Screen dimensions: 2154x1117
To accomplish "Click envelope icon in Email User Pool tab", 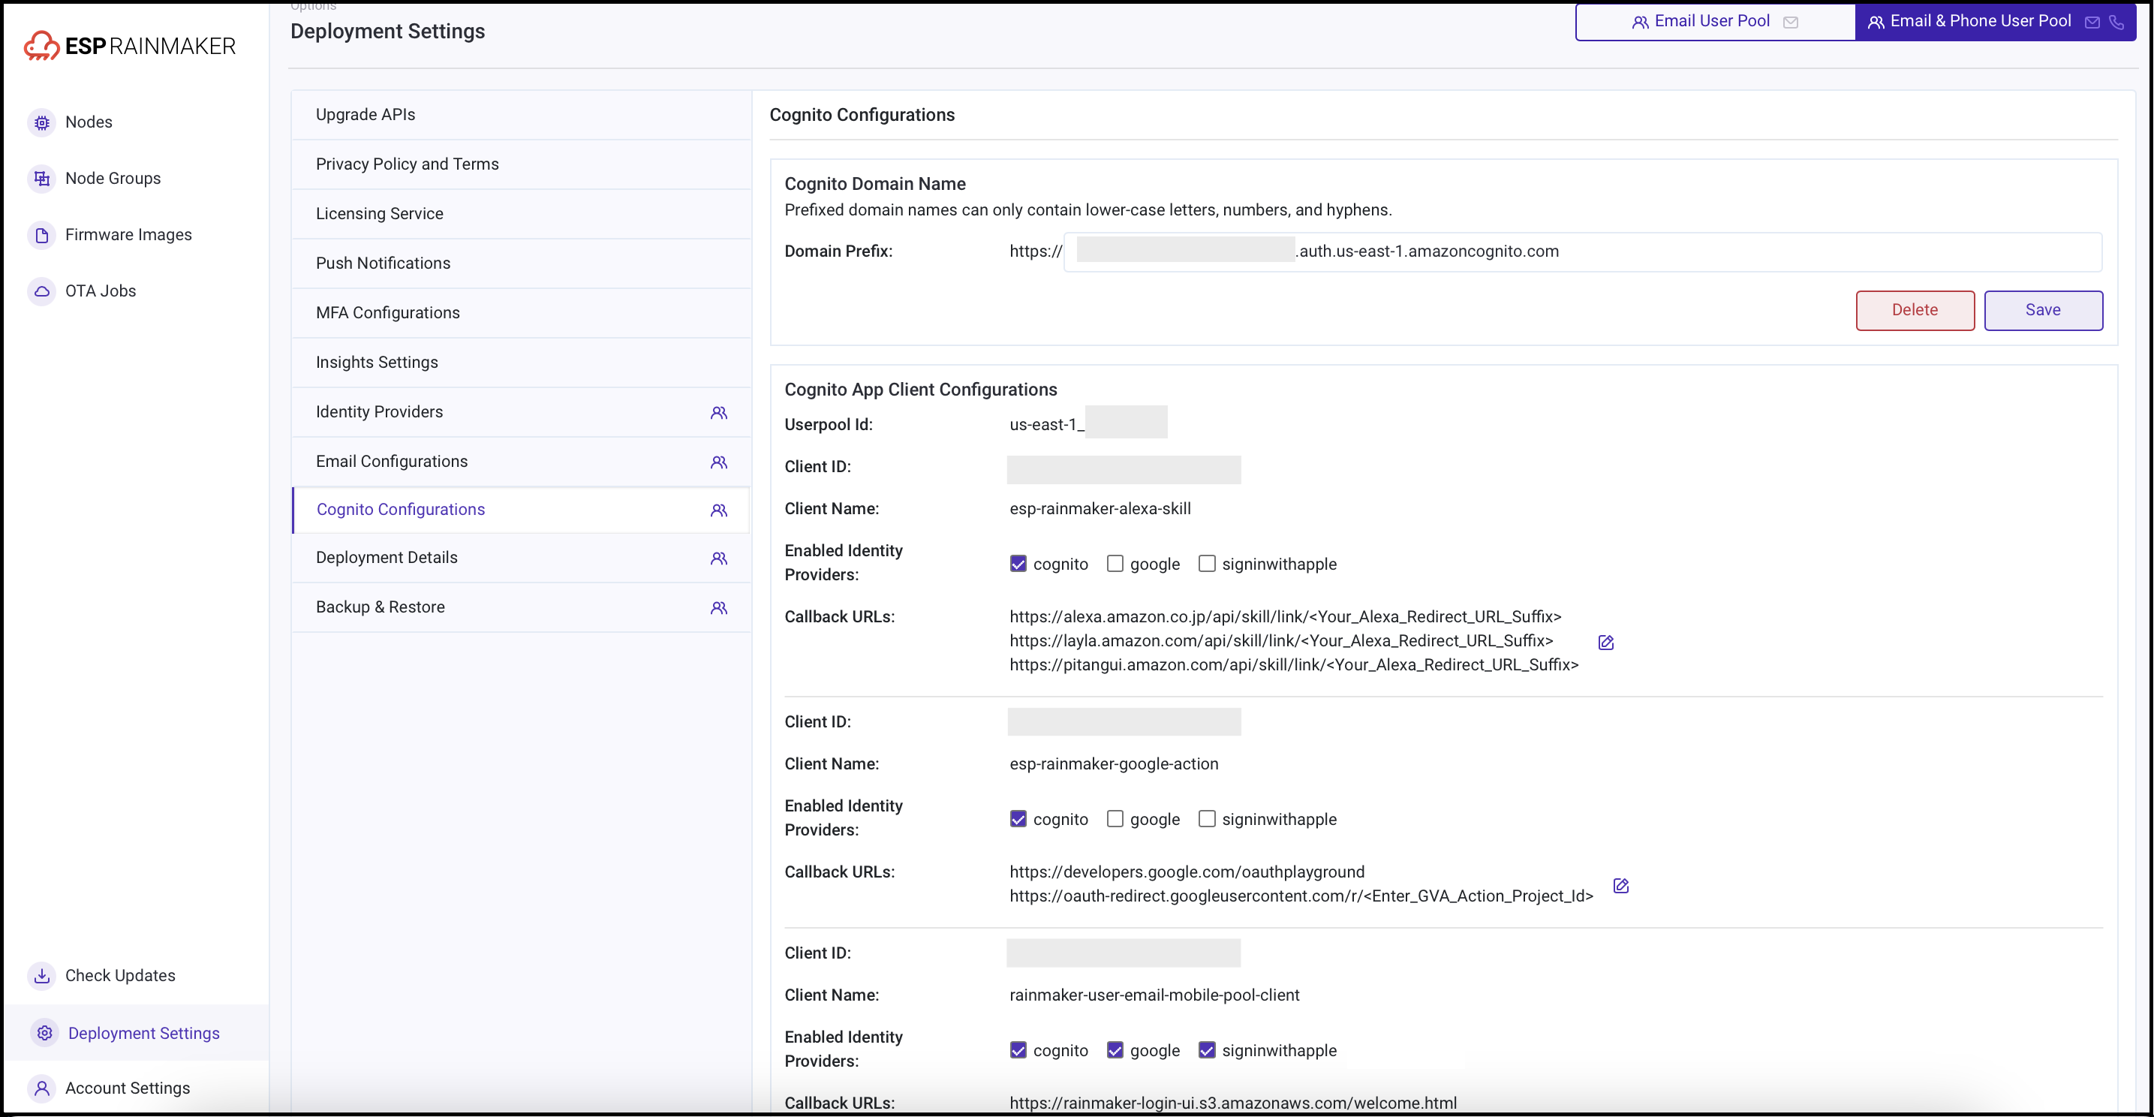I will pyautogui.click(x=1791, y=23).
